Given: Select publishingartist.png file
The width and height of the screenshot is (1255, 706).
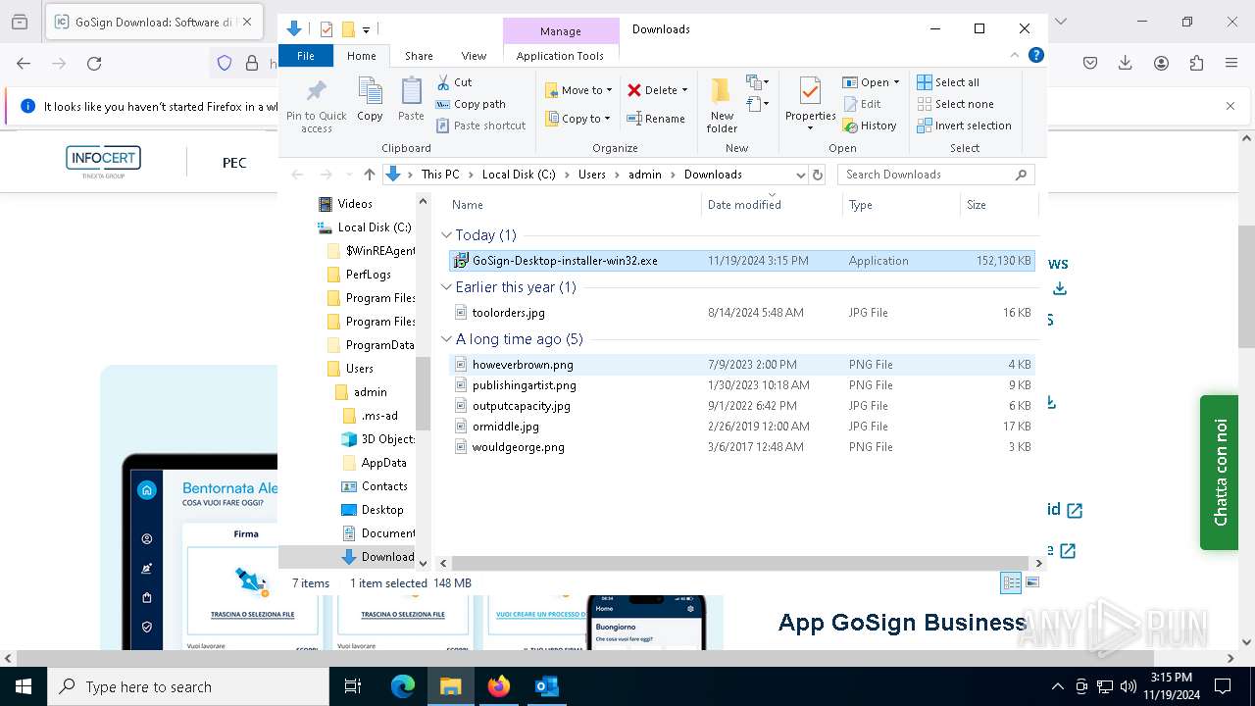Looking at the screenshot, I should pos(741,385).
